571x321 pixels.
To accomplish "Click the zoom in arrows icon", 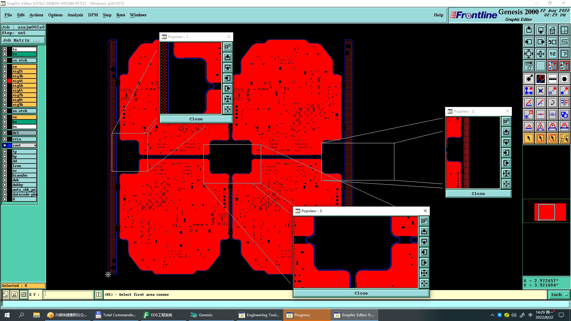I will (540, 54).
